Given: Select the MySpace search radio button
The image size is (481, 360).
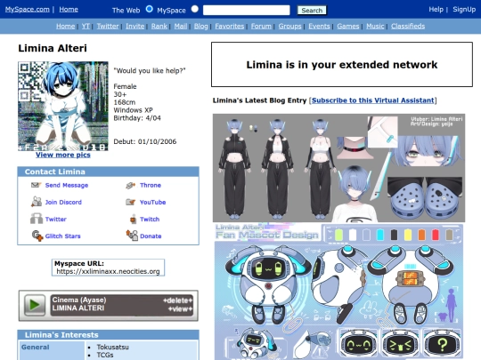Looking at the screenshot, I should [x=195, y=9].
